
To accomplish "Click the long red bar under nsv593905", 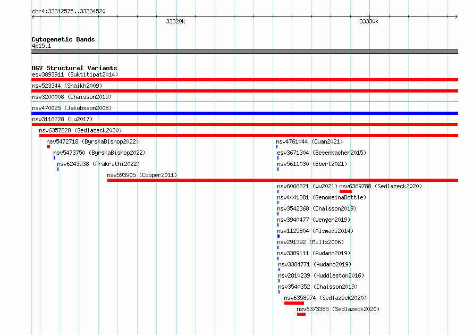I will pyautogui.click(x=283, y=180).
